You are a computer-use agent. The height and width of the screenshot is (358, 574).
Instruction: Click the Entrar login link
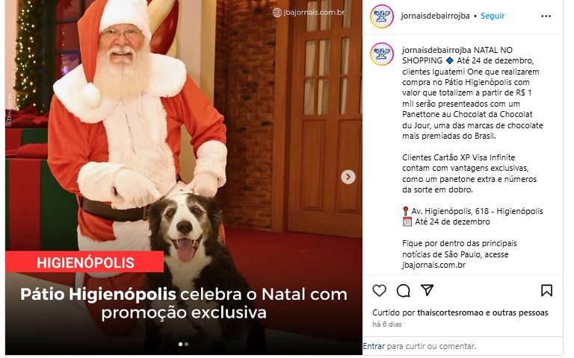coord(374,346)
